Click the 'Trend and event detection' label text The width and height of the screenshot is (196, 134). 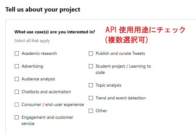121,98
